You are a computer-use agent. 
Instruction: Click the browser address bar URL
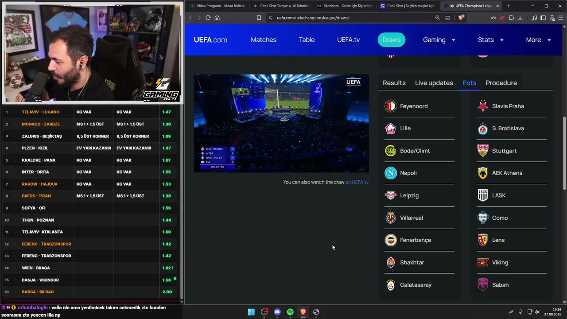[x=313, y=18]
